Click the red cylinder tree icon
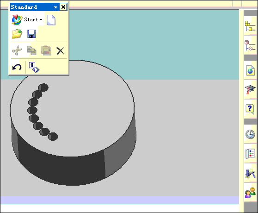This screenshot has width=258, height=213. [250, 45]
